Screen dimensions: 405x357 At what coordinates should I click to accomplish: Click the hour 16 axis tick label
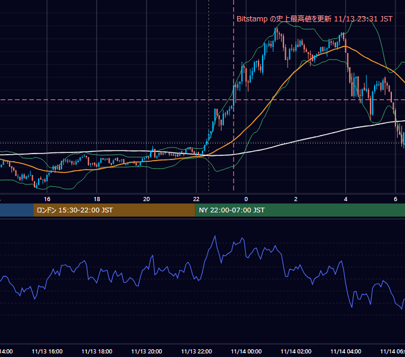(x=47, y=199)
